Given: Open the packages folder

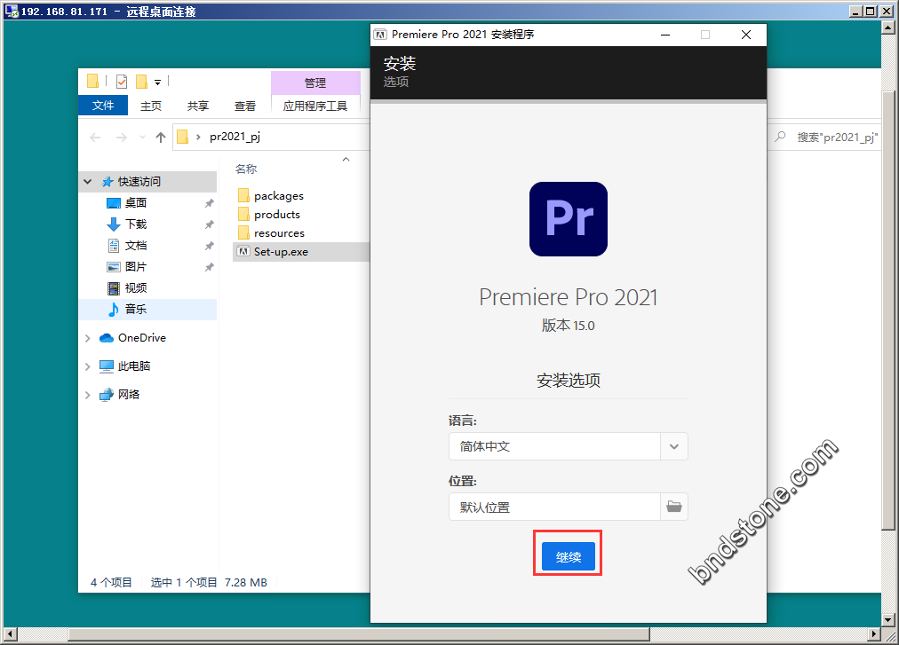Looking at the screenshot, I should pos(278,196).
